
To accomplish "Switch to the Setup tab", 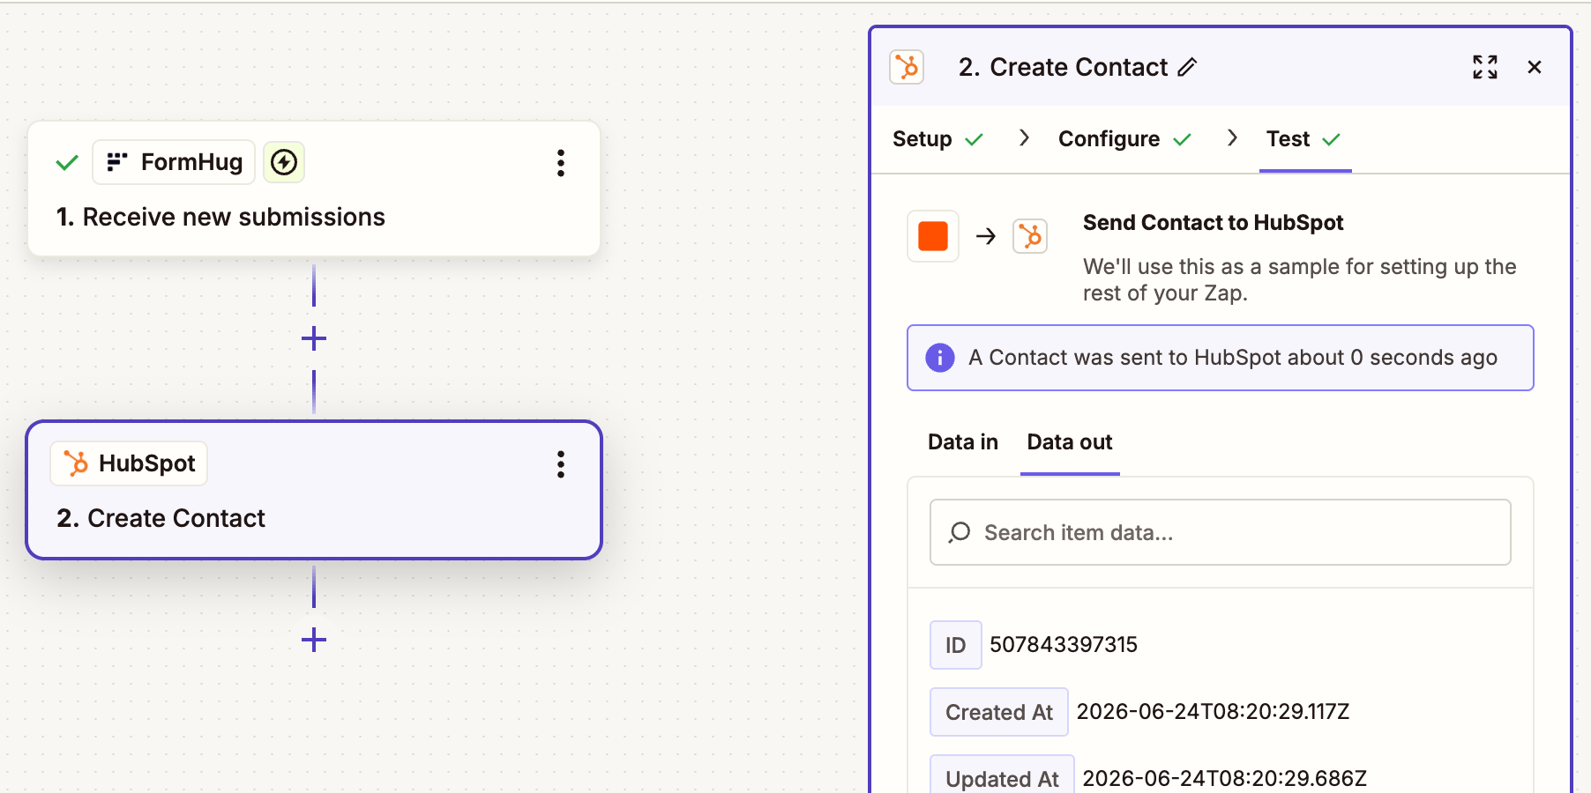I will tap(937, 139).
